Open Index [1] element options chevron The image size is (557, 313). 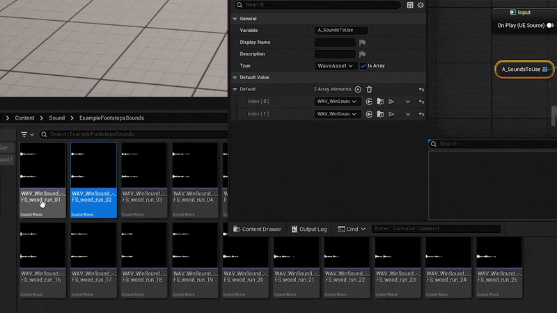point(408,114)
